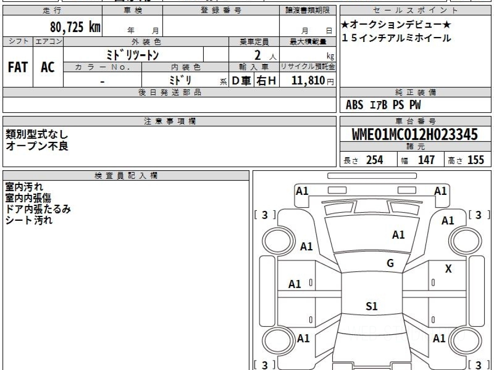494x370 pixels.
Task: Click the 後日発送部品 section header
Action: click(169, 92)
